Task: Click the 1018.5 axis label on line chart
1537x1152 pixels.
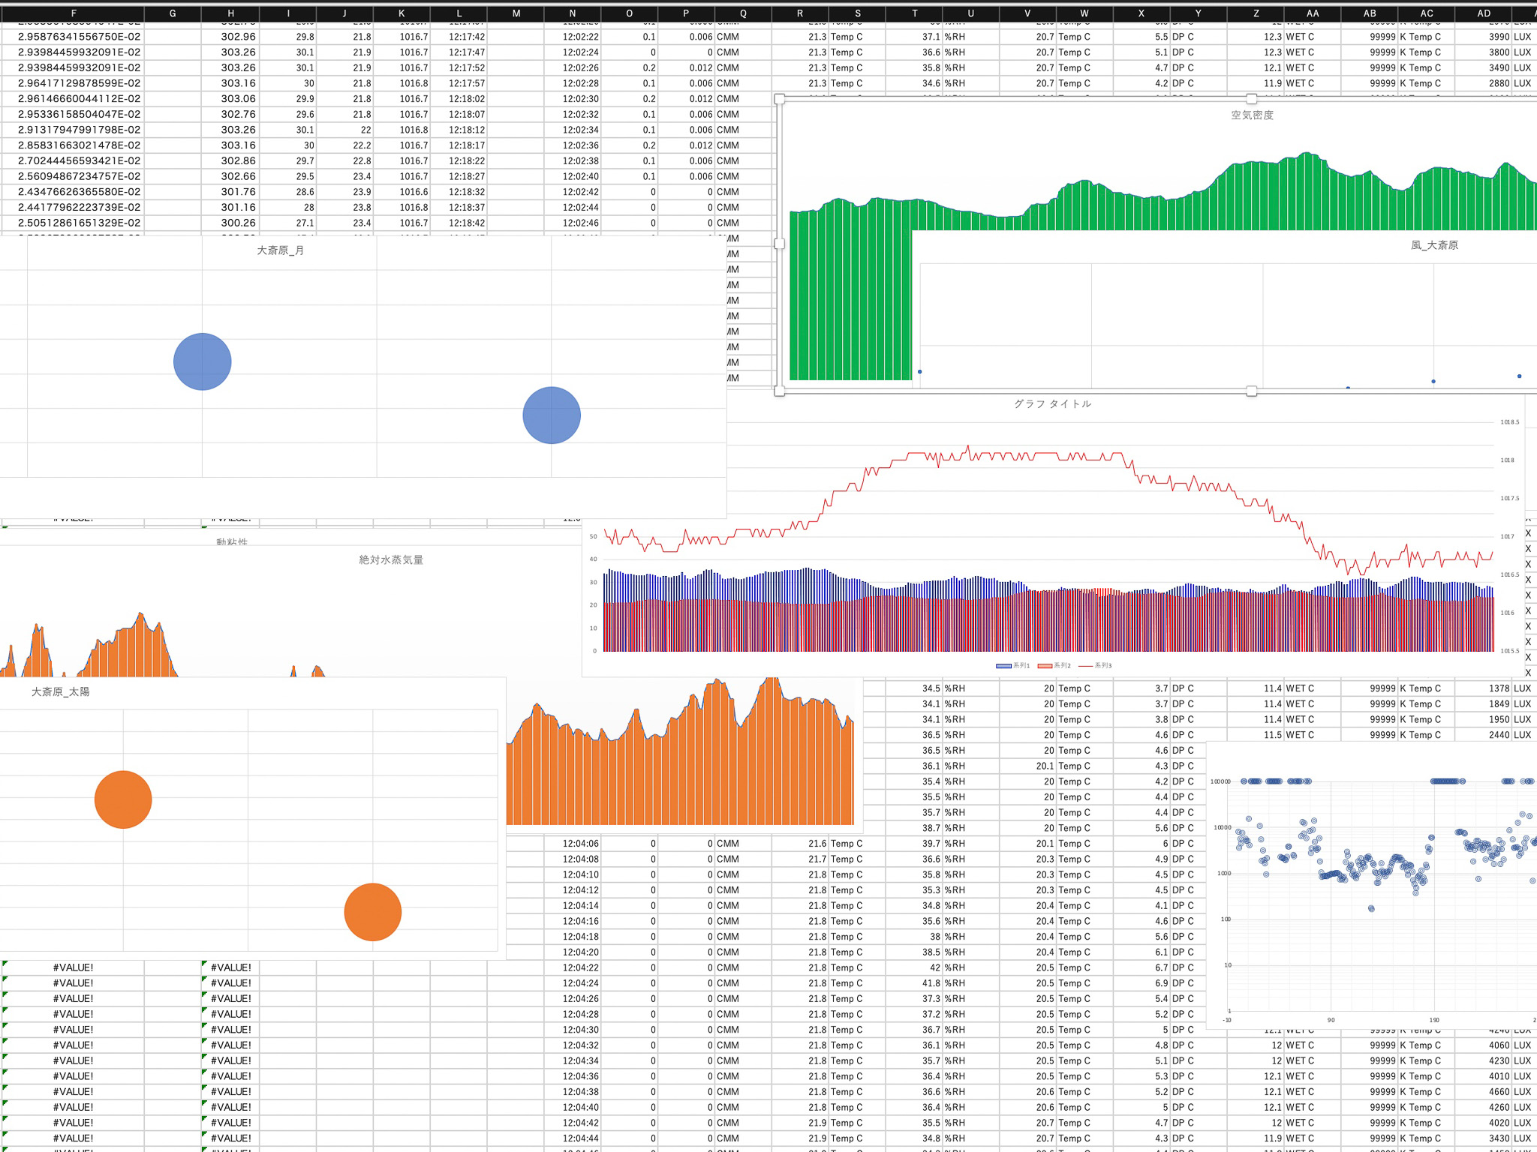Action: 1509,422
